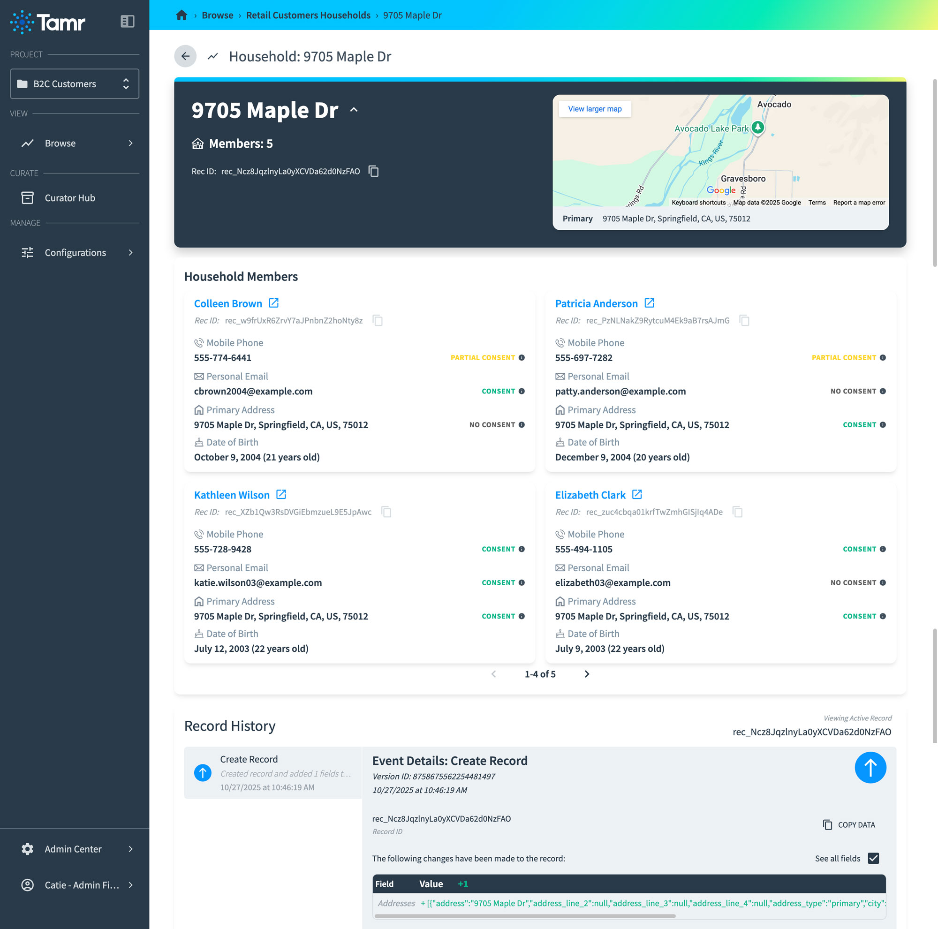The width and height of the screenshot is (938, 929).
Task: Copy Patricia Anderson's Rec ID
Action: [x=744, y=320]
